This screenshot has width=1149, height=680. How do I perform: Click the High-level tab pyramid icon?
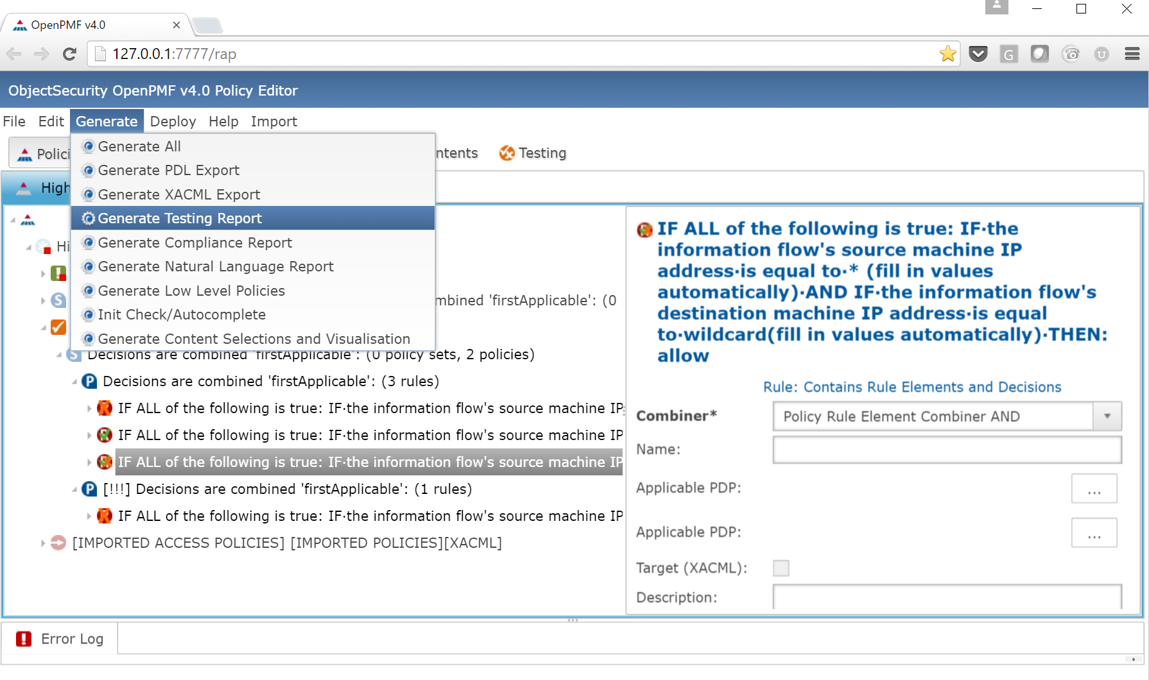click(24, 188)
